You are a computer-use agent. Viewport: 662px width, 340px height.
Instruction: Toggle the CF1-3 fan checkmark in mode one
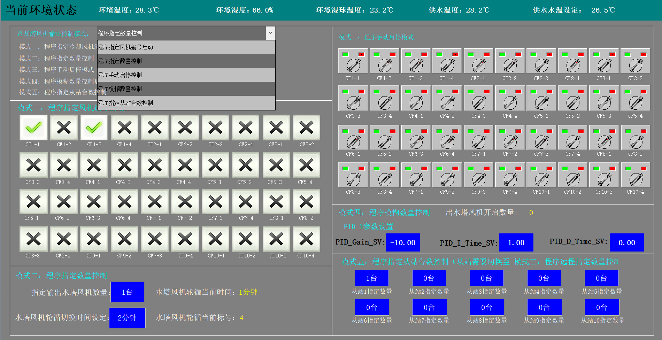point(94,128)
